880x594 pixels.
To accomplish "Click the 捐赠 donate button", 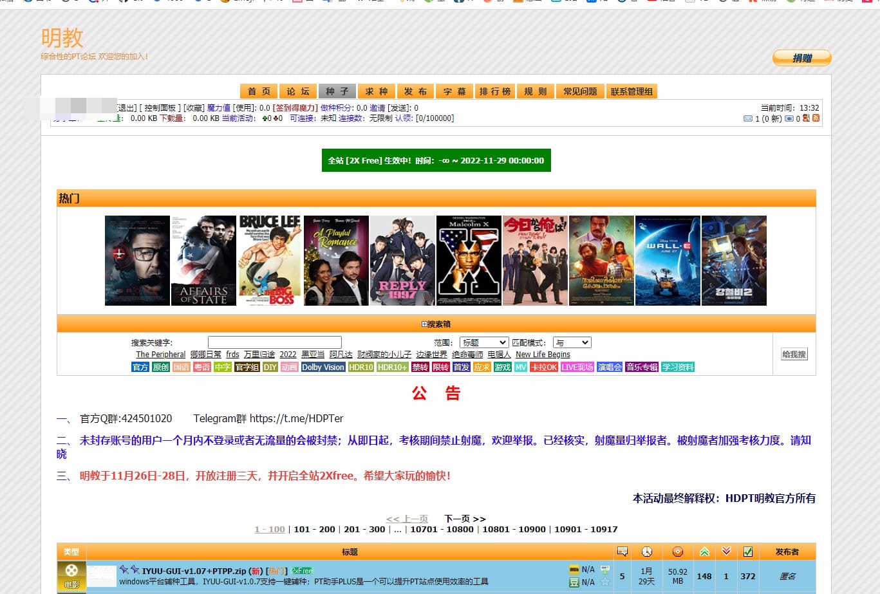I will coord(802,58).
